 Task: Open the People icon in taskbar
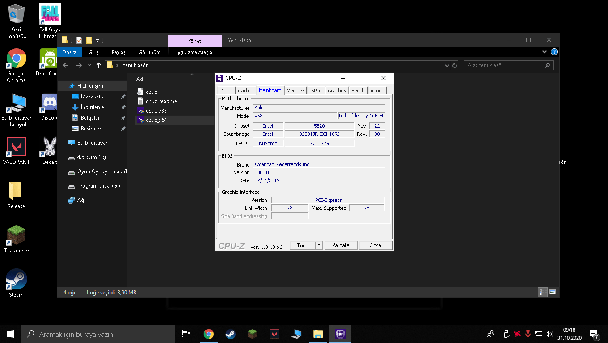[x=490, y=334]
